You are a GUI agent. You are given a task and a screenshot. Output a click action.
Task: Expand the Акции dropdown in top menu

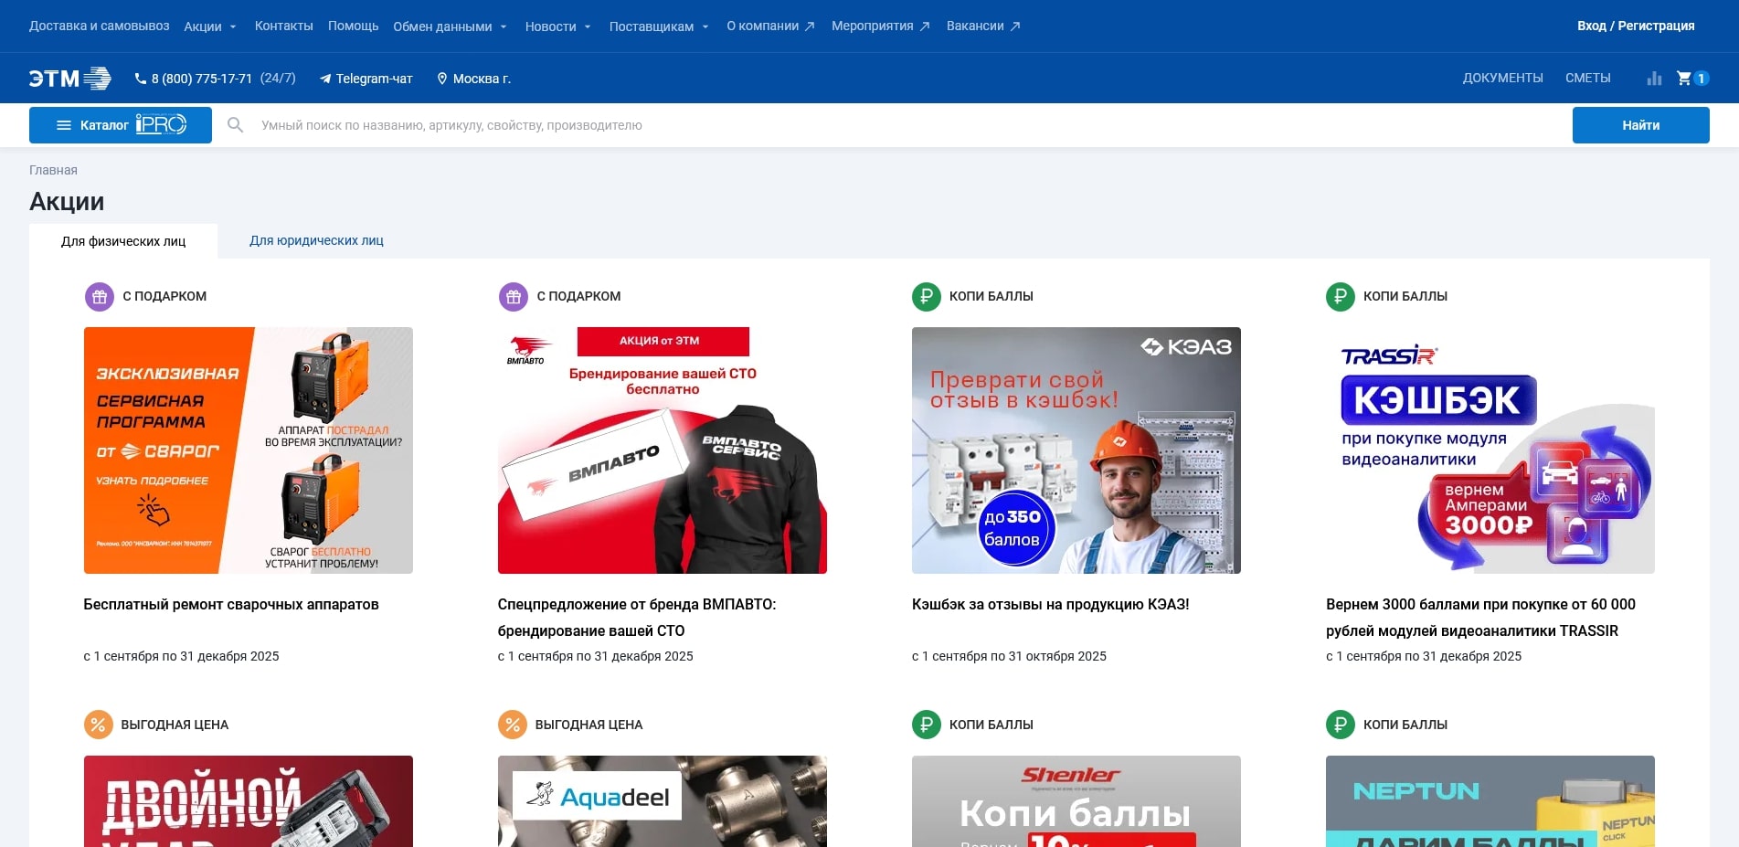tap(210, 26)
